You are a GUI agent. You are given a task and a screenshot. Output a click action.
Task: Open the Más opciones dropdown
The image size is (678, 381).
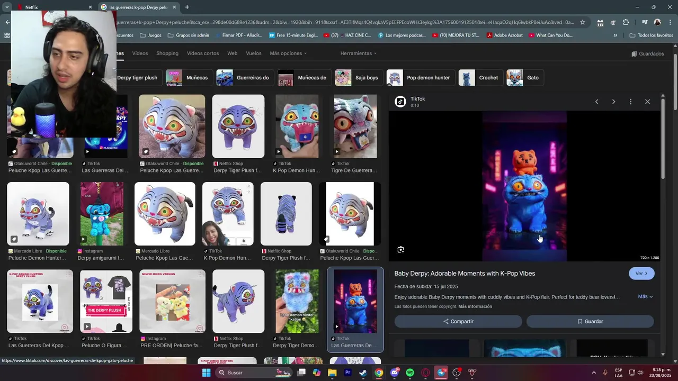tap(288, 53)
